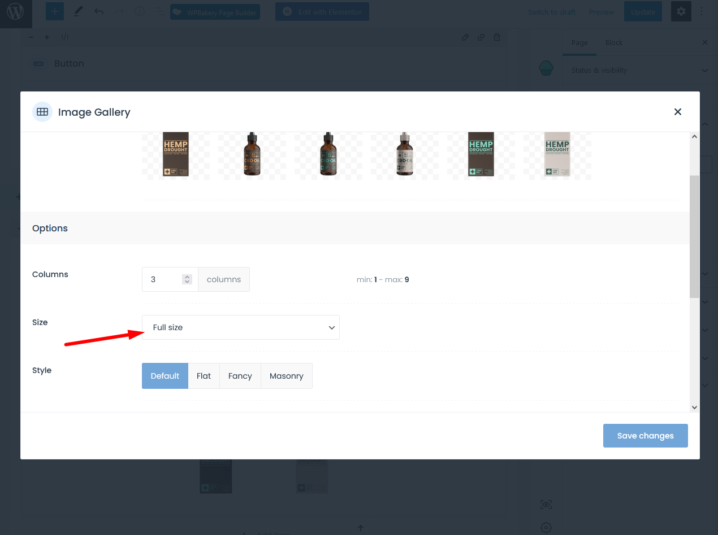The height and width of the screenshot is (535, 718).
Task: Click the 'Size' field label
Action: pos(40,322)
